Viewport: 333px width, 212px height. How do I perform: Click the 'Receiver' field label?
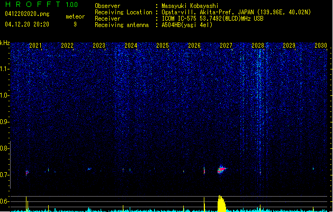[107, 19]
